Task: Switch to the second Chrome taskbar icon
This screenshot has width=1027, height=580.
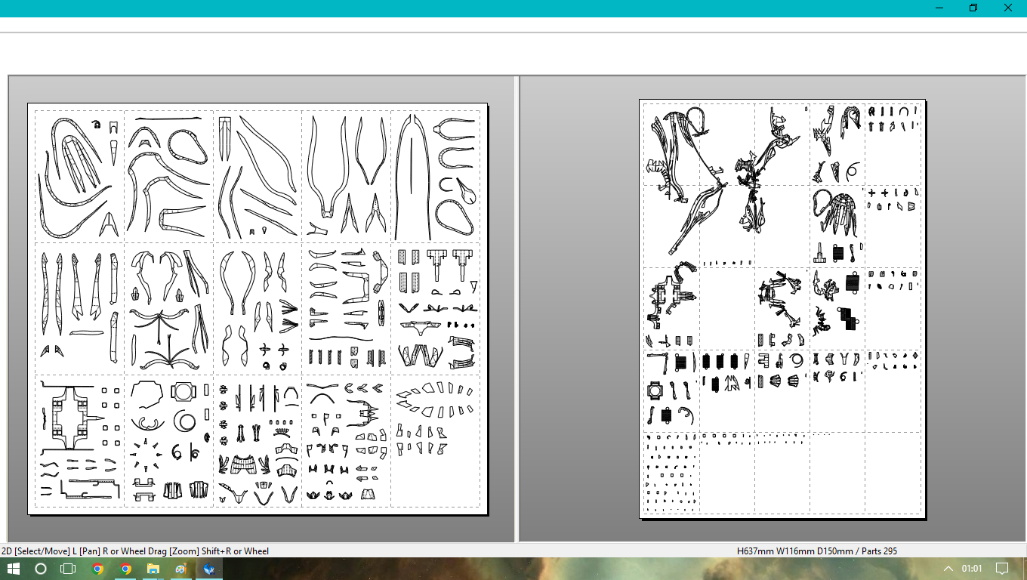Action: 125,569
